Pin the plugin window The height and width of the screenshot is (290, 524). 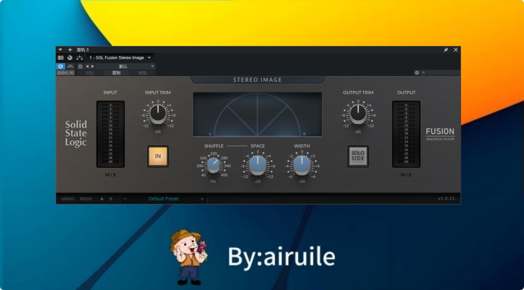(x=446, y=50)
